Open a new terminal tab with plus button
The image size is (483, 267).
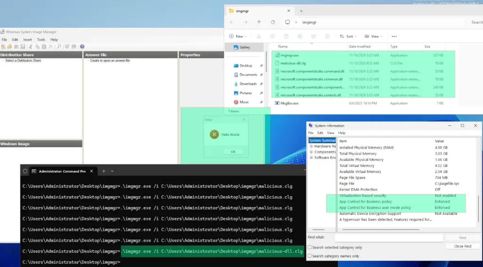tap(103, 171)
